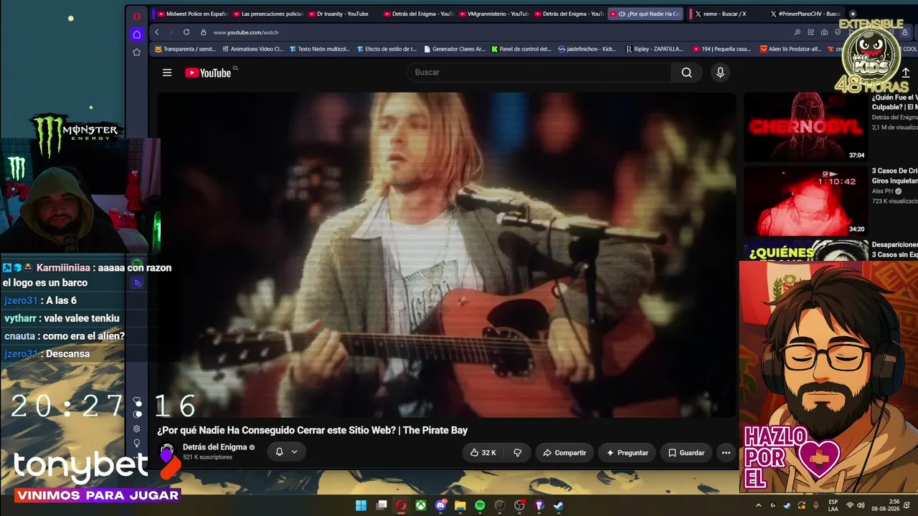Open notification bell dropdown for the channel

point(287,452)
